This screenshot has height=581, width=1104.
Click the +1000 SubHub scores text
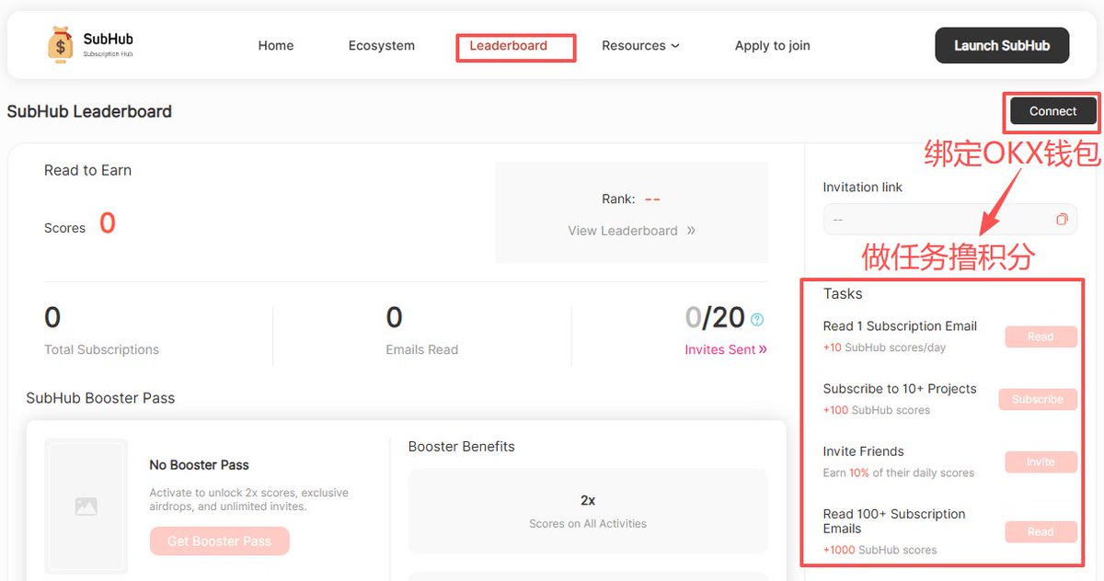pyautogui.click(x=880, y=550)
